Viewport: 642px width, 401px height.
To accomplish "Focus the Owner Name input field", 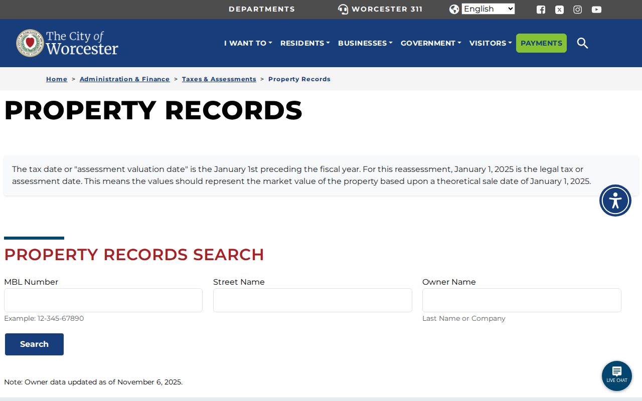I will pos(522,300).
